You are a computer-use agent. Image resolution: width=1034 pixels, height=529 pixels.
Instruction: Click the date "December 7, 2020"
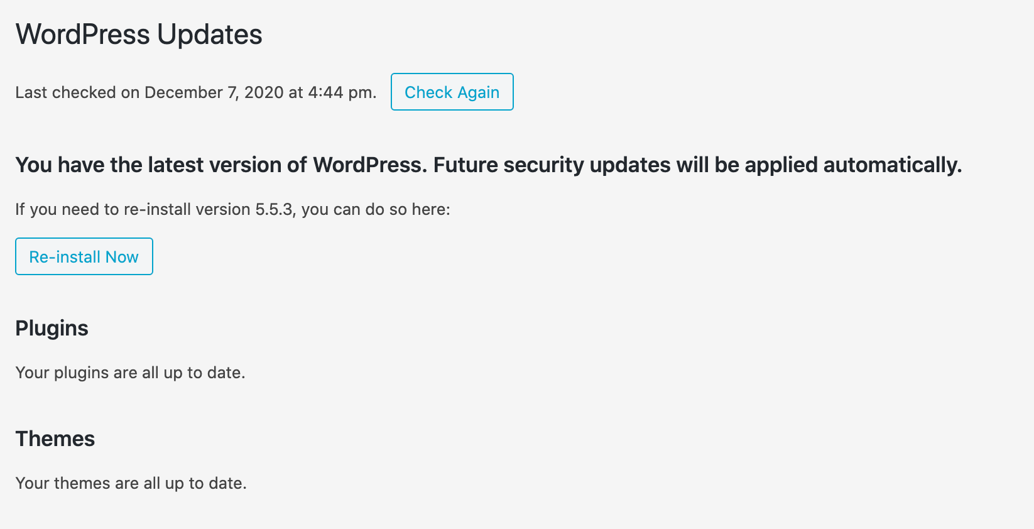coord(214,92)
